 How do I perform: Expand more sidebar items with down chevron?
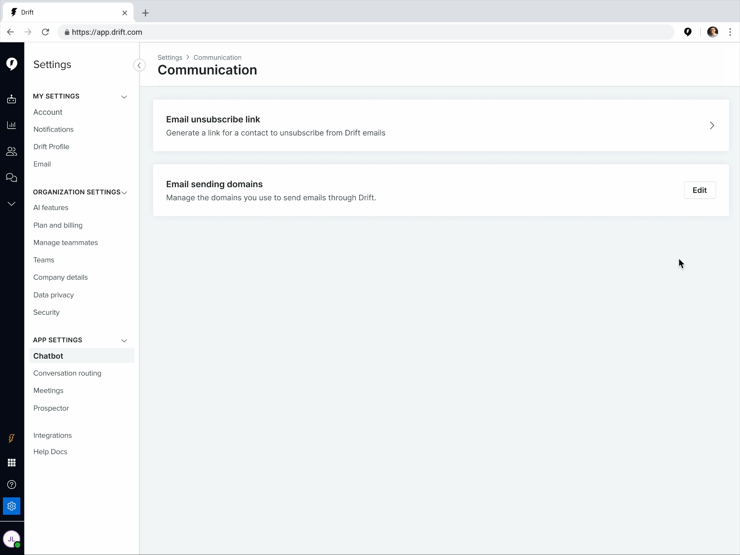click(11, 204)
